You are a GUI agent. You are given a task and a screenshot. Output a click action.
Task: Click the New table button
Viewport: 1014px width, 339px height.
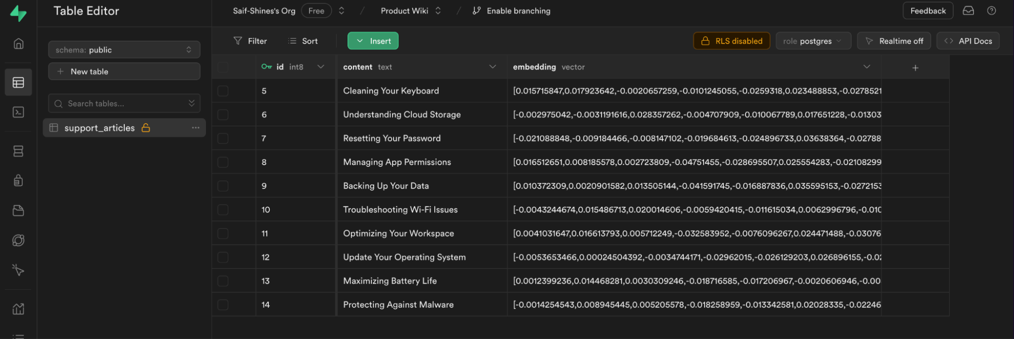[x=124, y=71]
